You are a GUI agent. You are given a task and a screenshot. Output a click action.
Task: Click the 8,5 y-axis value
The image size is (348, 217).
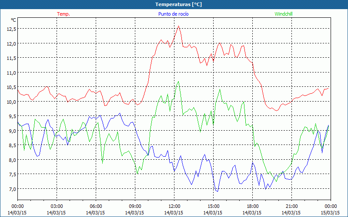tap(13, 145)
